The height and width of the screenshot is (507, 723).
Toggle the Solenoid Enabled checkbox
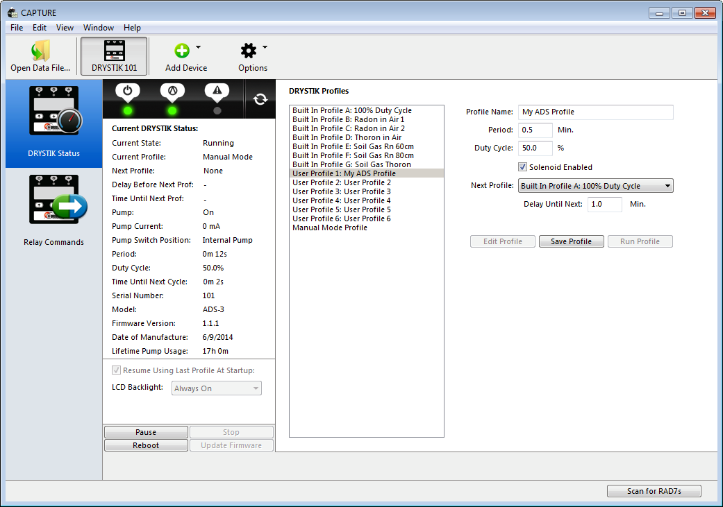[x=523, y=167]
